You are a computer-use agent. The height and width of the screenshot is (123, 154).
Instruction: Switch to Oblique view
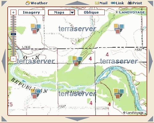coord(91,12)
